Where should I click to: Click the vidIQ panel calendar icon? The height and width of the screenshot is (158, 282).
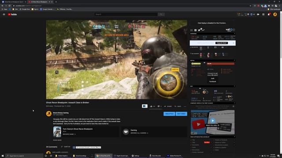coord(195,30)
